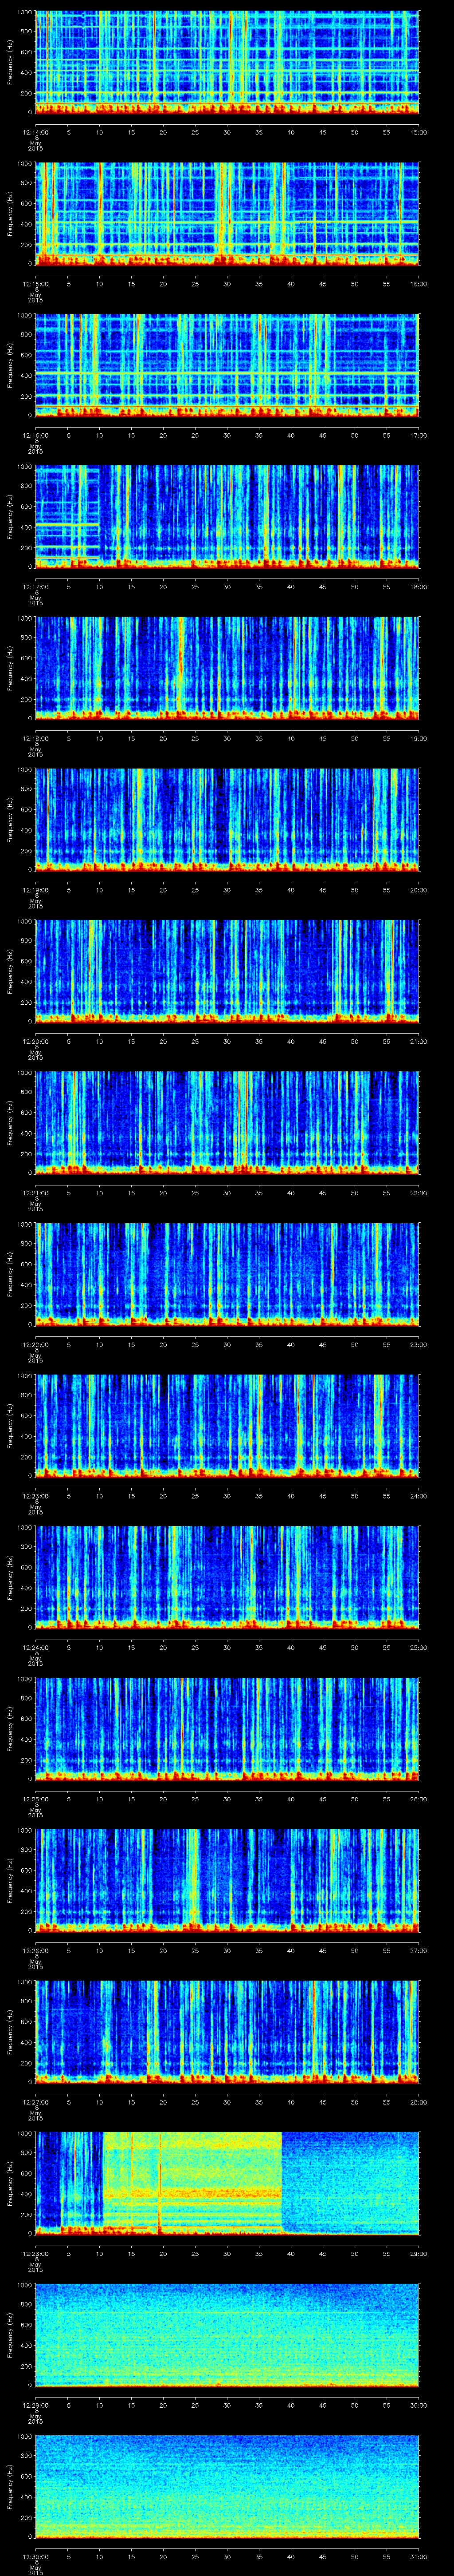Open the spectrogram starting at 12:18:00
The image size is (454, 2576).
[x=227, y=667]
